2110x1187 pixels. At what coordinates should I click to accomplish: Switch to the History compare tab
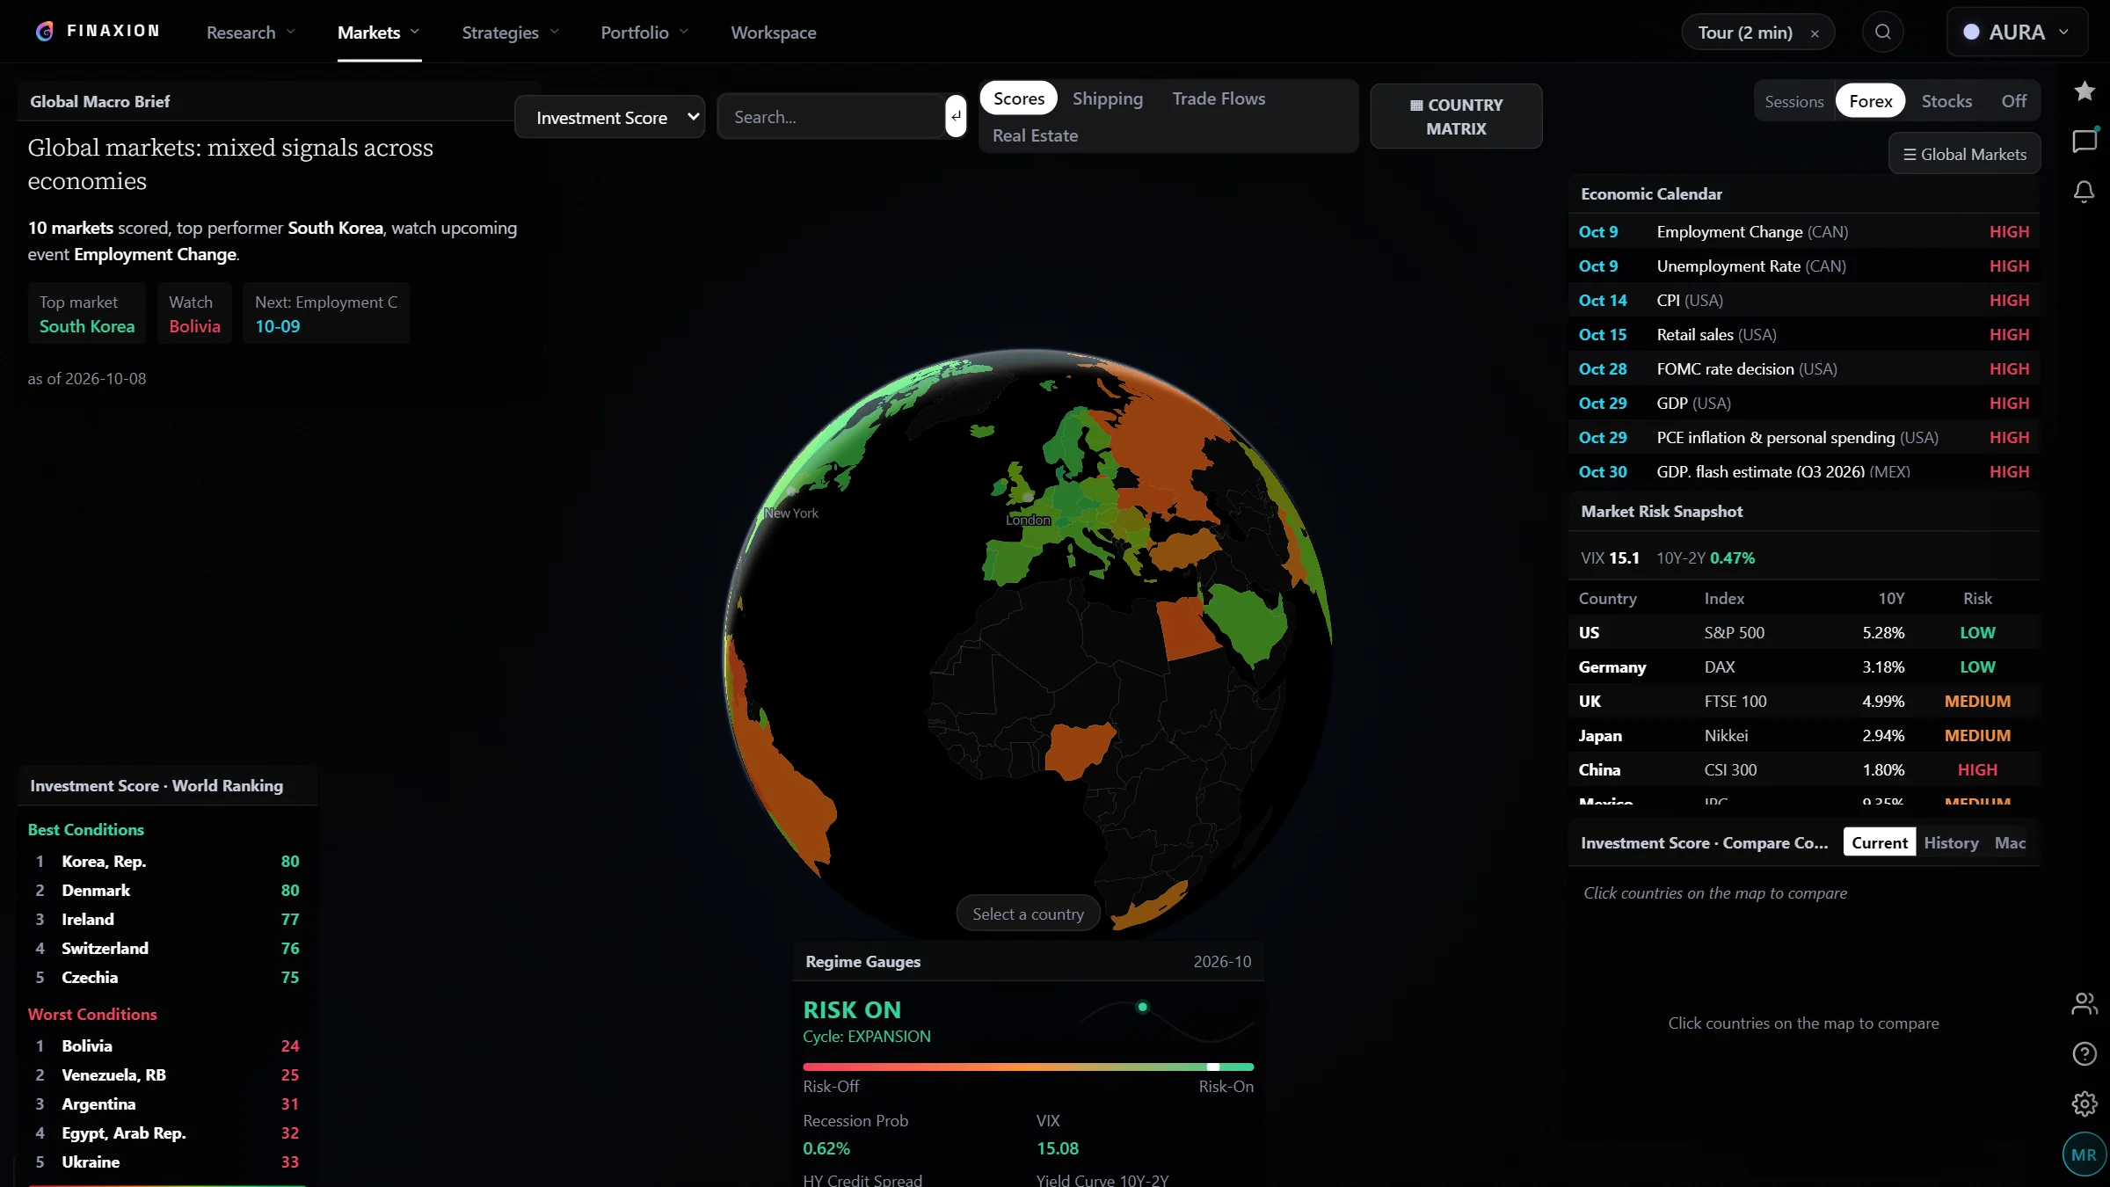(x=1951, y=842)
